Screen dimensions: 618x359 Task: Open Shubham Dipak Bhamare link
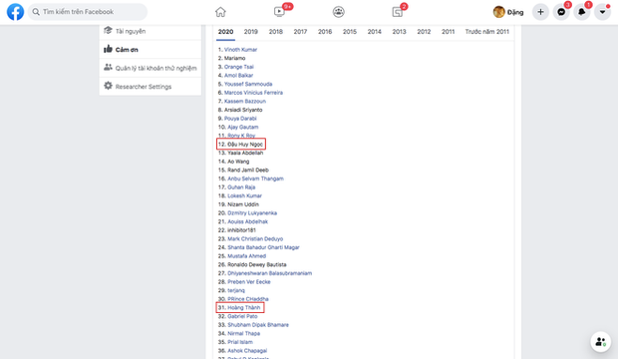tap(258, 325)
